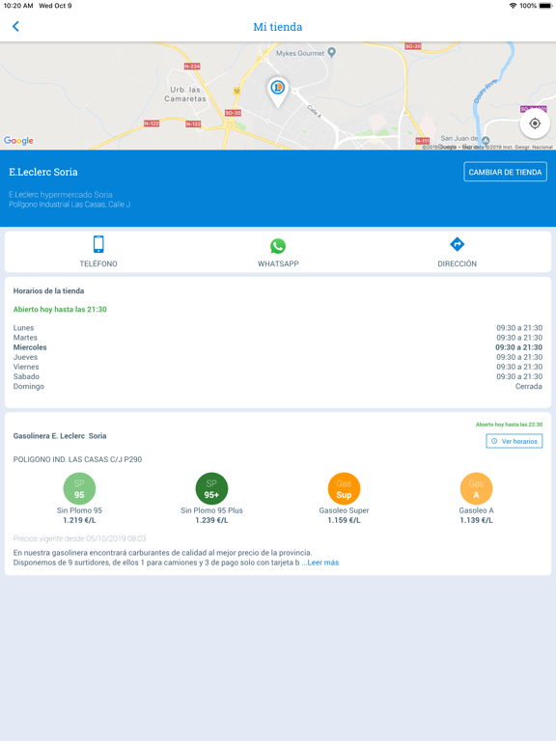Tap Precios vigente desde date line
Viewport: 556px width, 741px height.
tap(79, 538)
